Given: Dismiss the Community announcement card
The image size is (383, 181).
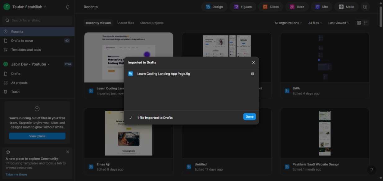Looking at the screenshot, I should 68,152.
